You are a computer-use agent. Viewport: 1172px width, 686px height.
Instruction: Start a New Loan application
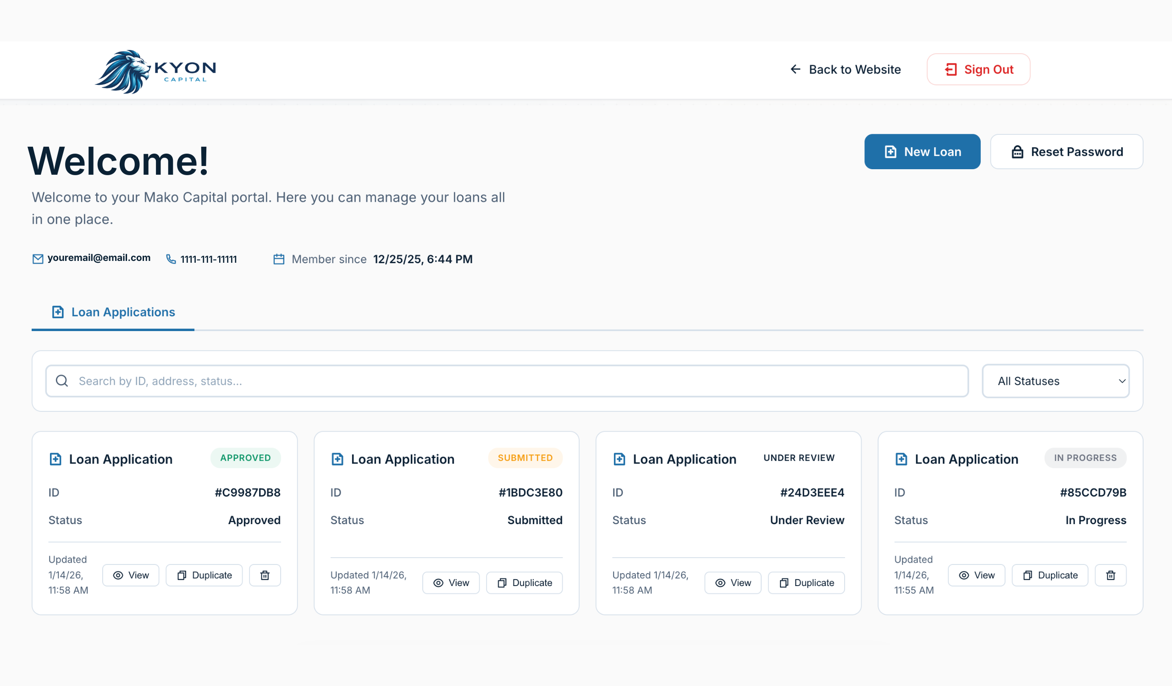pyautogui.click(x=922, y=152)
